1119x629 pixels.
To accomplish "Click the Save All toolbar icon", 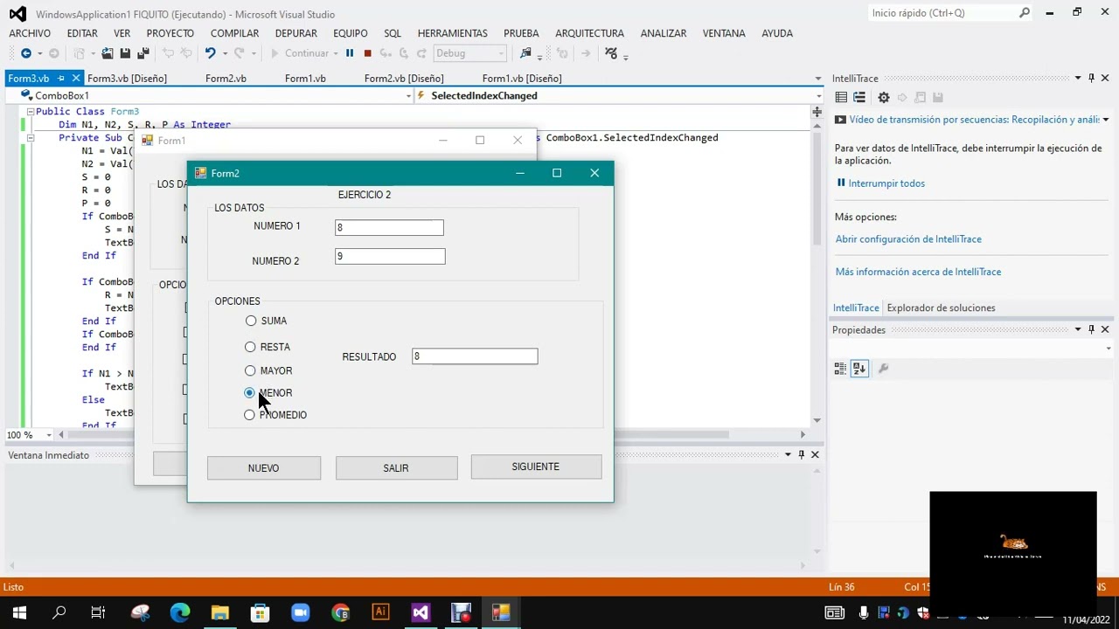I will pos(142,53).
